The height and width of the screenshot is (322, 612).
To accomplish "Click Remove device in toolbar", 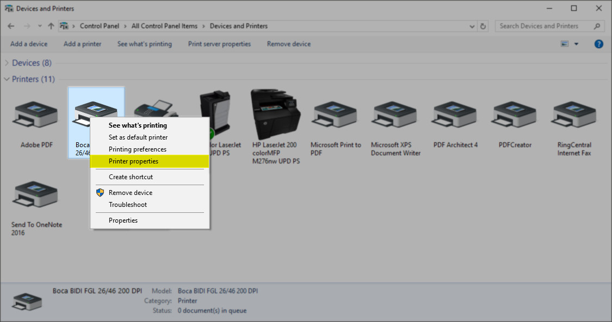I will click(x=289, y=44).
